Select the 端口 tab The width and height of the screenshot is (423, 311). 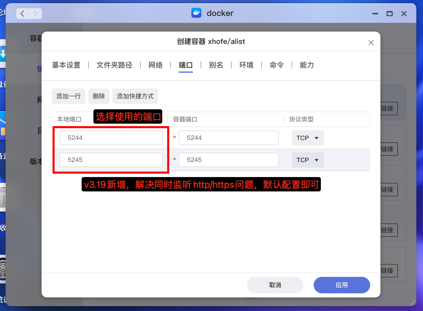coord(186,65)
